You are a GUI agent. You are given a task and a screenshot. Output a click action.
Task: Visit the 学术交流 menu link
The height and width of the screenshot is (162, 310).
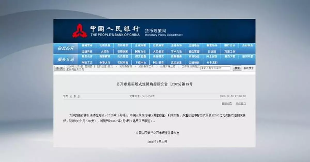[x=176, y=51]
